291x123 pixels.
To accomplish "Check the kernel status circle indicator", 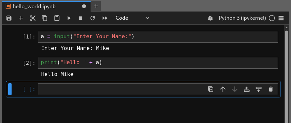I will click(272, 18).
